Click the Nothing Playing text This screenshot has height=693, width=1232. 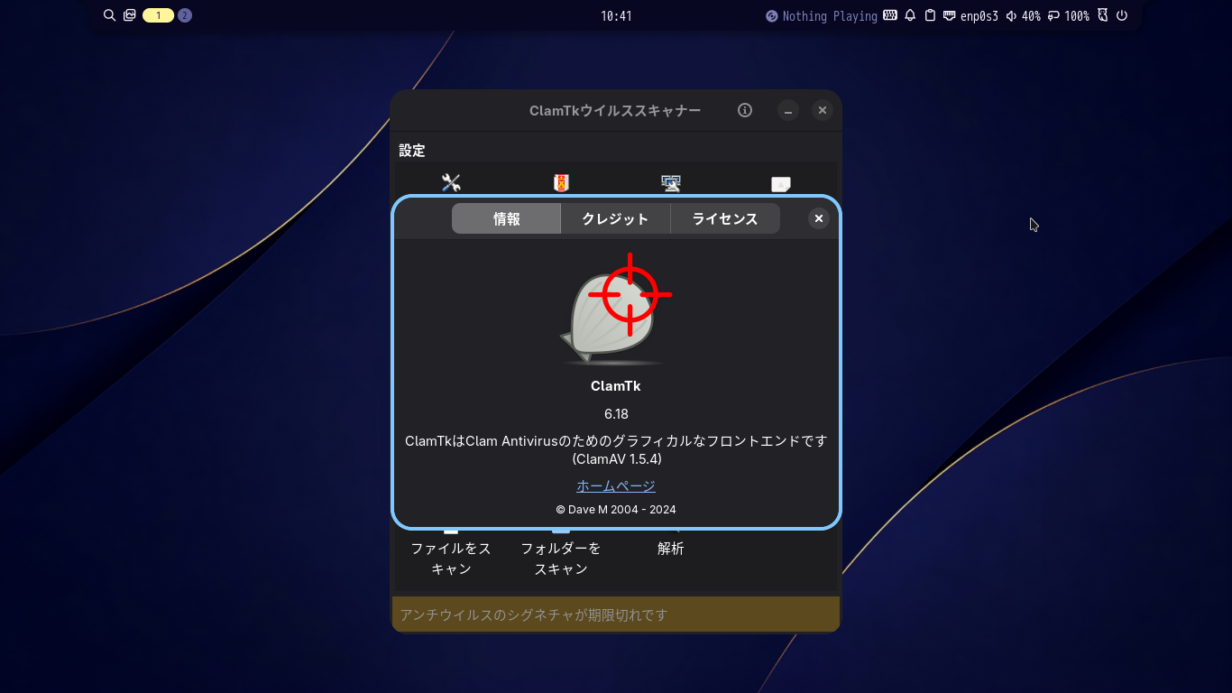tap(830, 15)
